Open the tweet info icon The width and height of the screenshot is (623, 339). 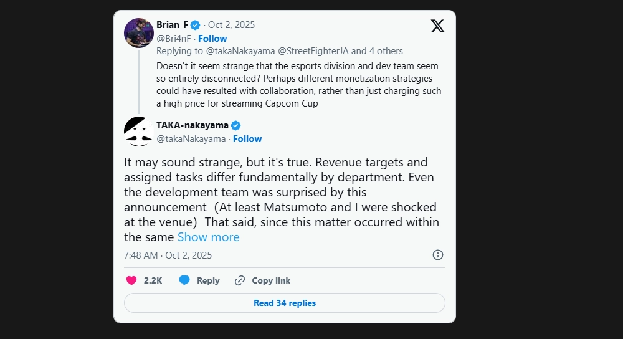438,255
